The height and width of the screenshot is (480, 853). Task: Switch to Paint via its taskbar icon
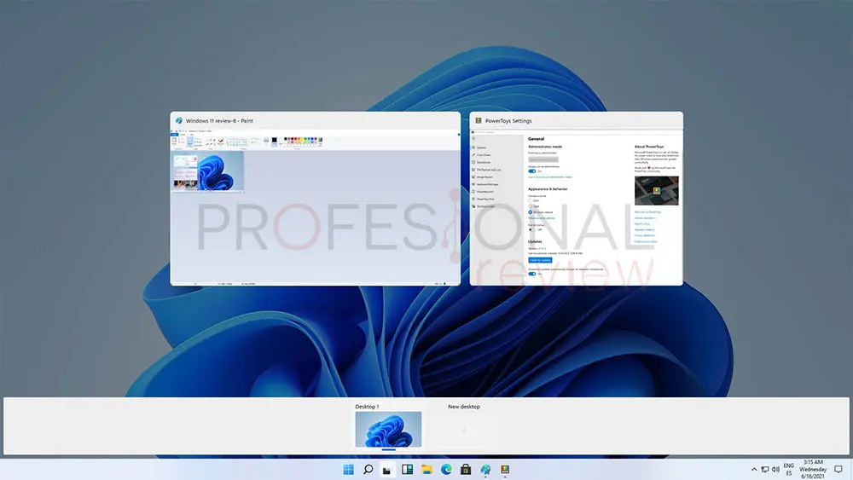485,469
